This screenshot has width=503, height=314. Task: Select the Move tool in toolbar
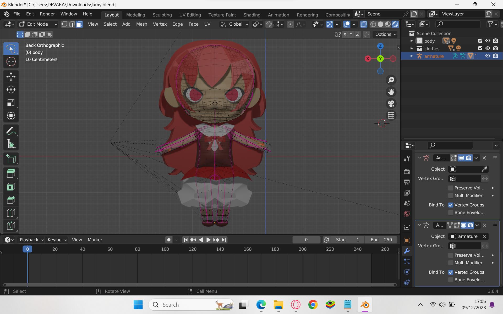pyautogui.click(x=10, y=76)
